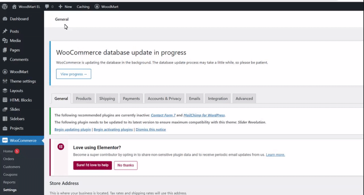Switch to the Emails tab

pos(194,99)
